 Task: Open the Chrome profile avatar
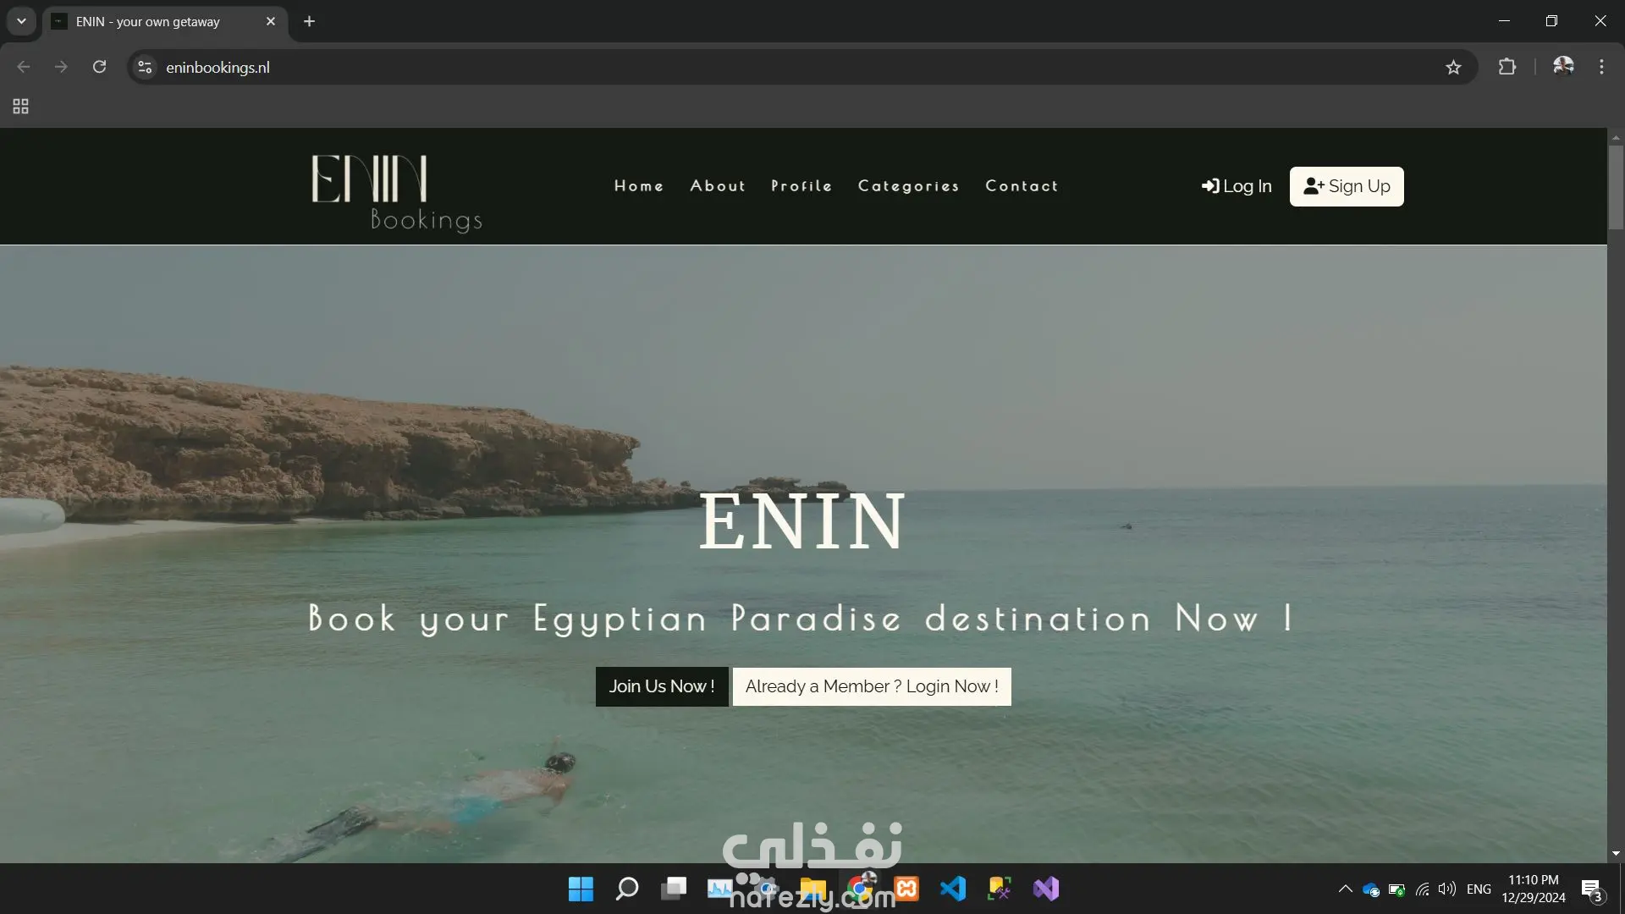pyautogui.click(x=1562, y=66)
